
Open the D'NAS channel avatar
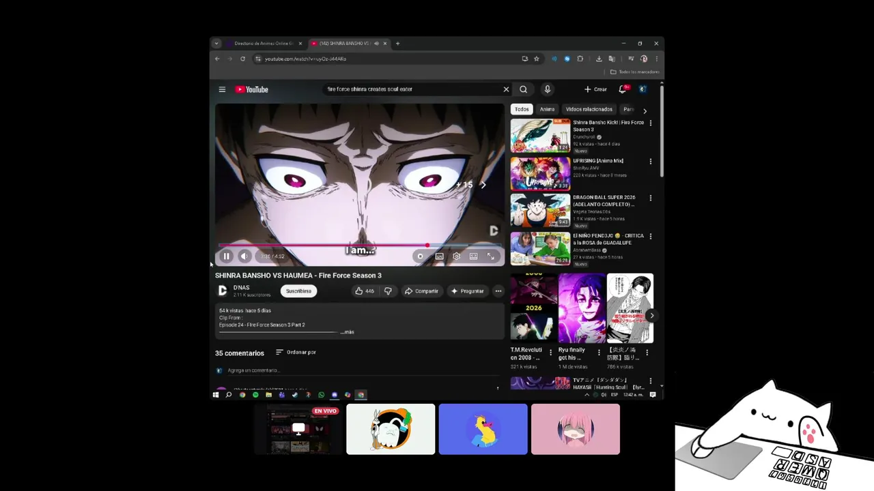222,291
